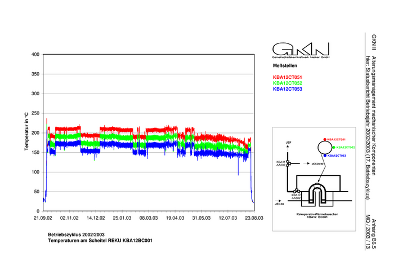Click the red KBA12CT051 sensor dot in diagram

pyautogui.click(x=325, y=139)
